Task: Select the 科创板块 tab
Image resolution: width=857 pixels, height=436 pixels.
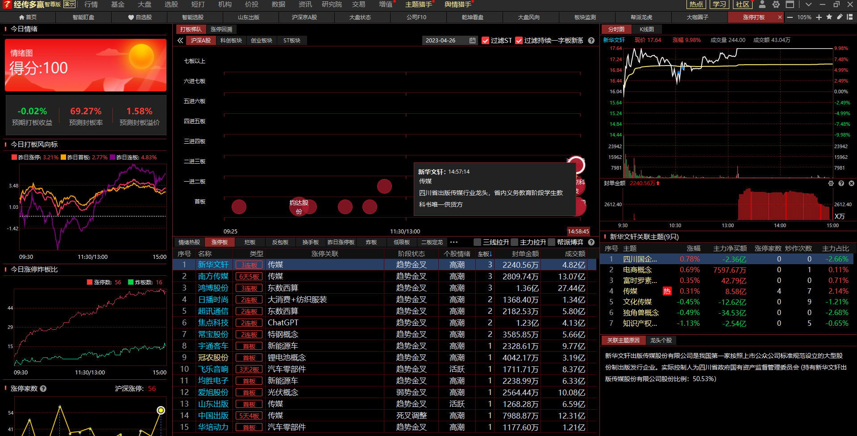Action: (x=231, y=41)
